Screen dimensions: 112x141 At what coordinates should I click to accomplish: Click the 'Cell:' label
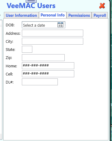pos(9,74)
